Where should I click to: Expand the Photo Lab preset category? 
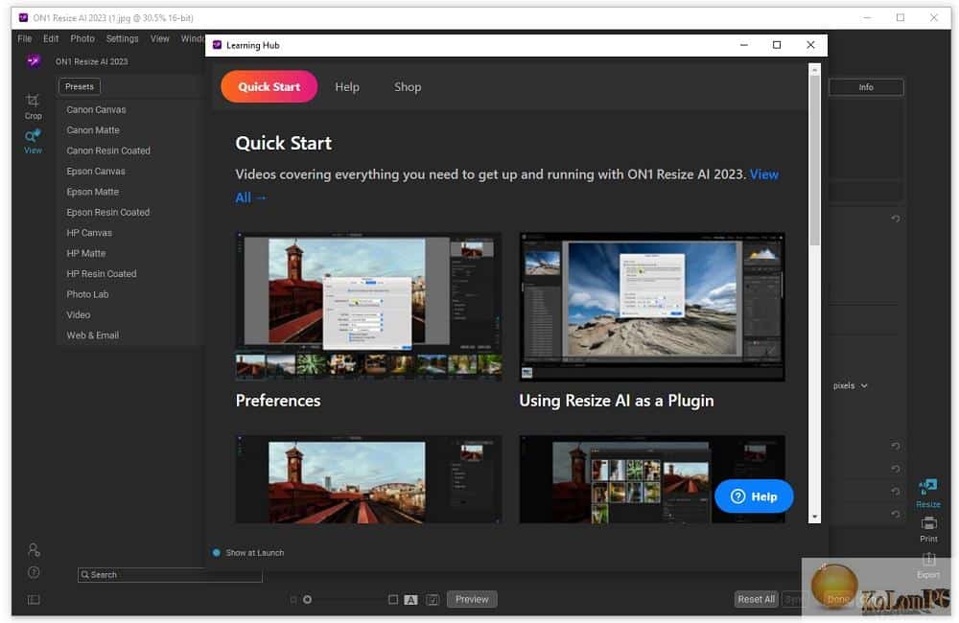[87, 294]
